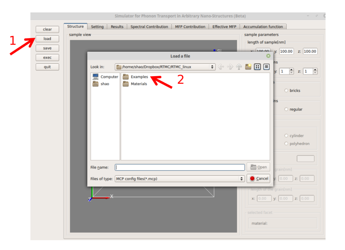
Task: Go back in the Load a file dialog
Action: (221, 67)
